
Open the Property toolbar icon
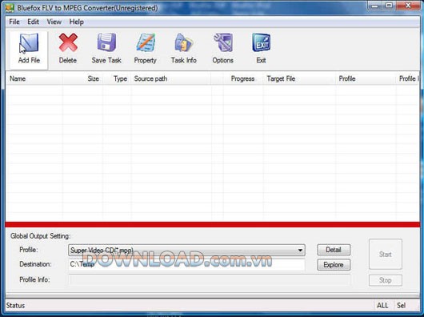146,42
